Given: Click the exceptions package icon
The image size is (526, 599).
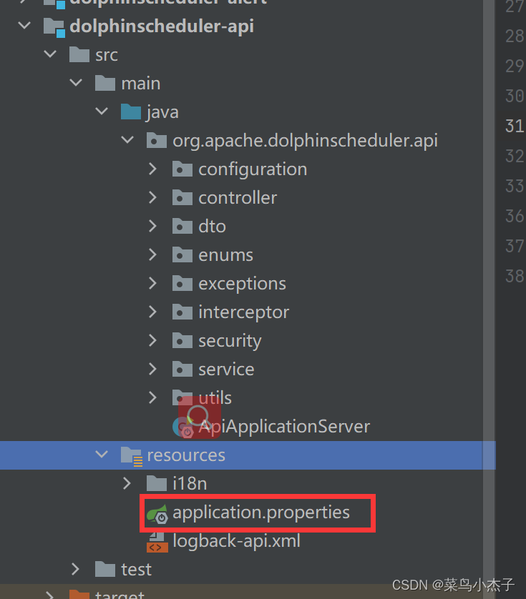Looking at the screenshot, I should click(182, 284).
